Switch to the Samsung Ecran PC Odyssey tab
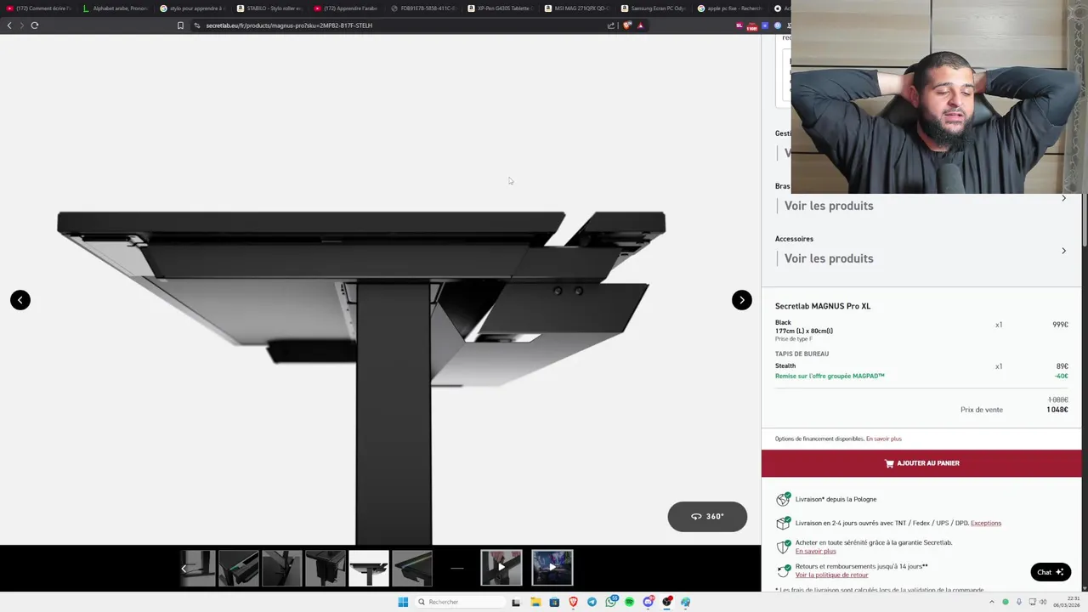The width and height of the screenshot is (1088, 612). [653, 8]
